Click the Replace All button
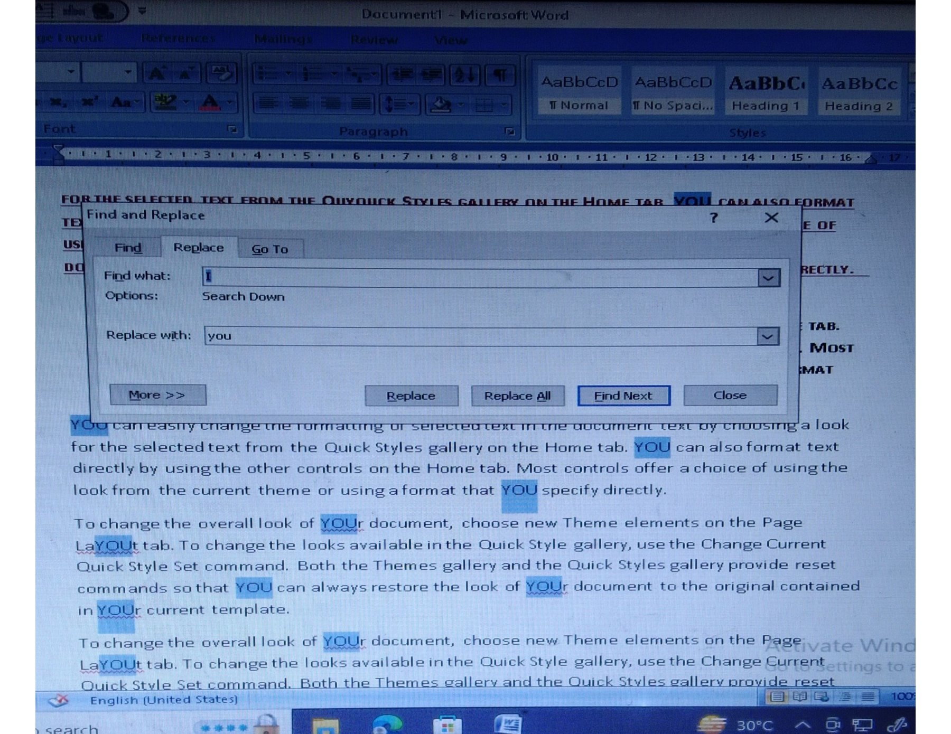The width and height of the screenshot is (951, 734). tap(517, 396)
